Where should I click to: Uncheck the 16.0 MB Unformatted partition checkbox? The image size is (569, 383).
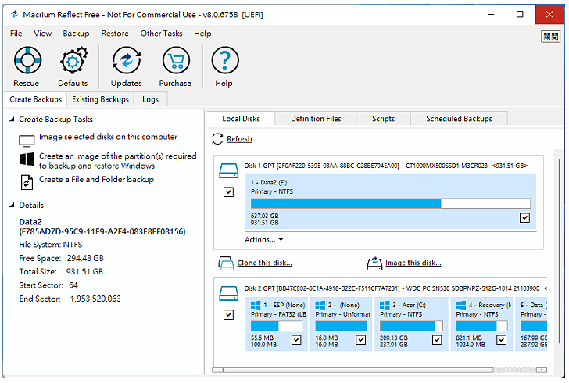click(x=361, y=340)
